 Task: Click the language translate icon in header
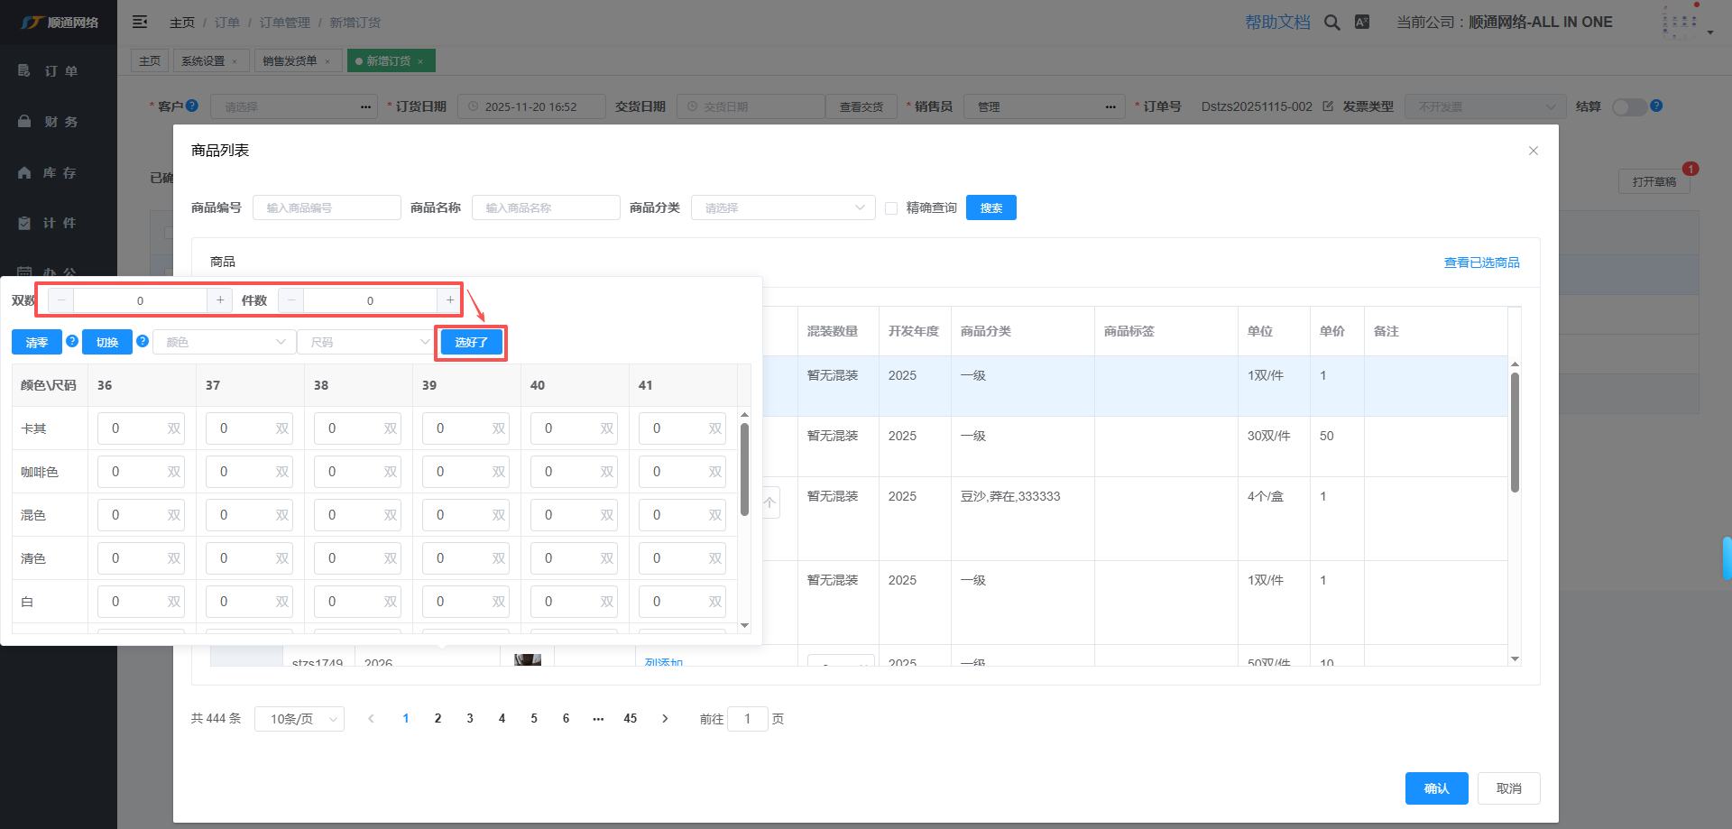click(1362, 23)
